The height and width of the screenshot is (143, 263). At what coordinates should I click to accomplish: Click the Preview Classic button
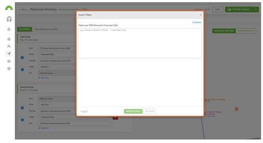[239, 9]
